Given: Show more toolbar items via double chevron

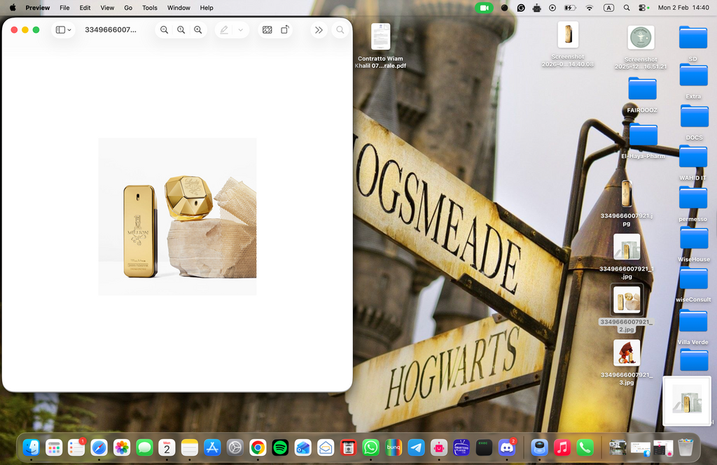Looking at the screenshot, I should tap(319, 30).
